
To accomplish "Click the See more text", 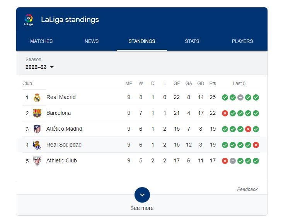I will [142, 208].
